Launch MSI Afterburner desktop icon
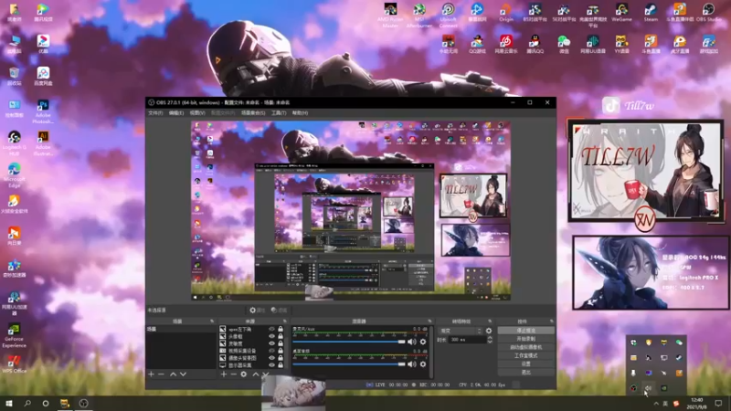 pyautogui.click(x=419, y=15)
